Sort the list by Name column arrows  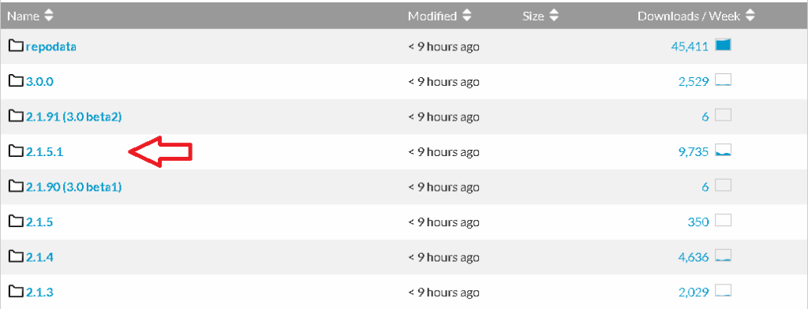[x=48, y=16]
